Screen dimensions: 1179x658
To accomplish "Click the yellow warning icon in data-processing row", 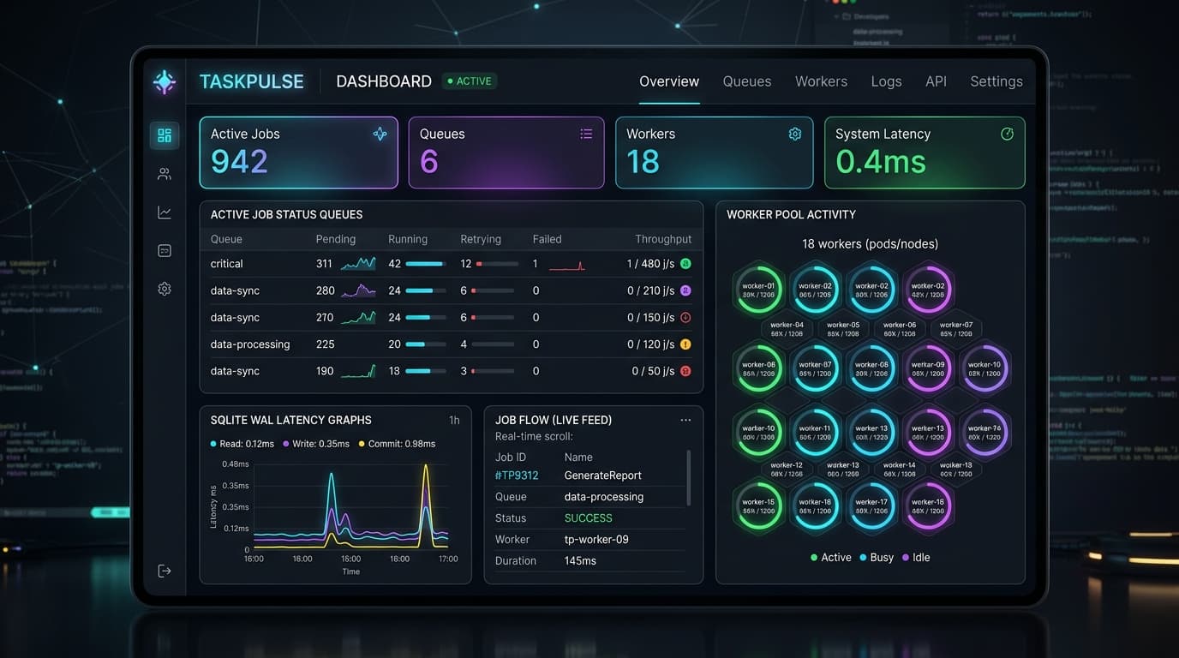I will pos(685,344).
